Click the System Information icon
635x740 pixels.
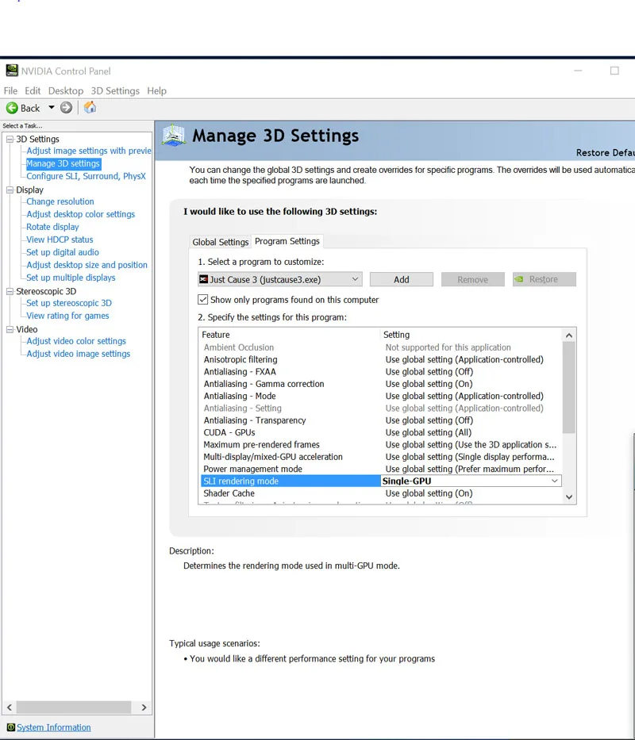click(10, 727)
